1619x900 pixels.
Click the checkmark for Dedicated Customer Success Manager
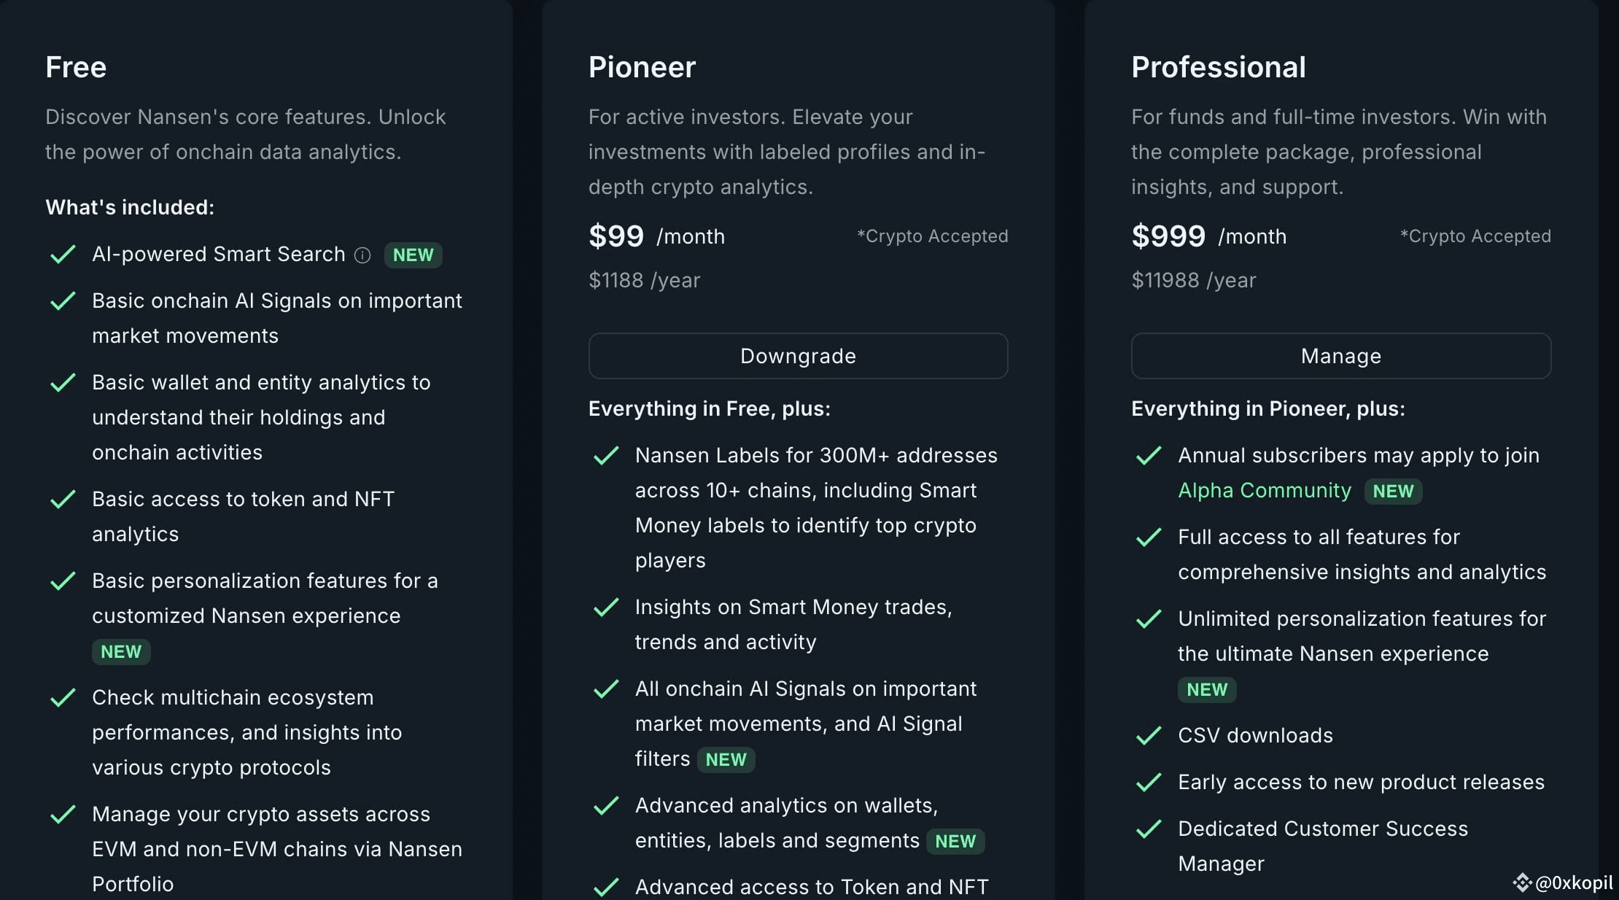point(1149,829)
